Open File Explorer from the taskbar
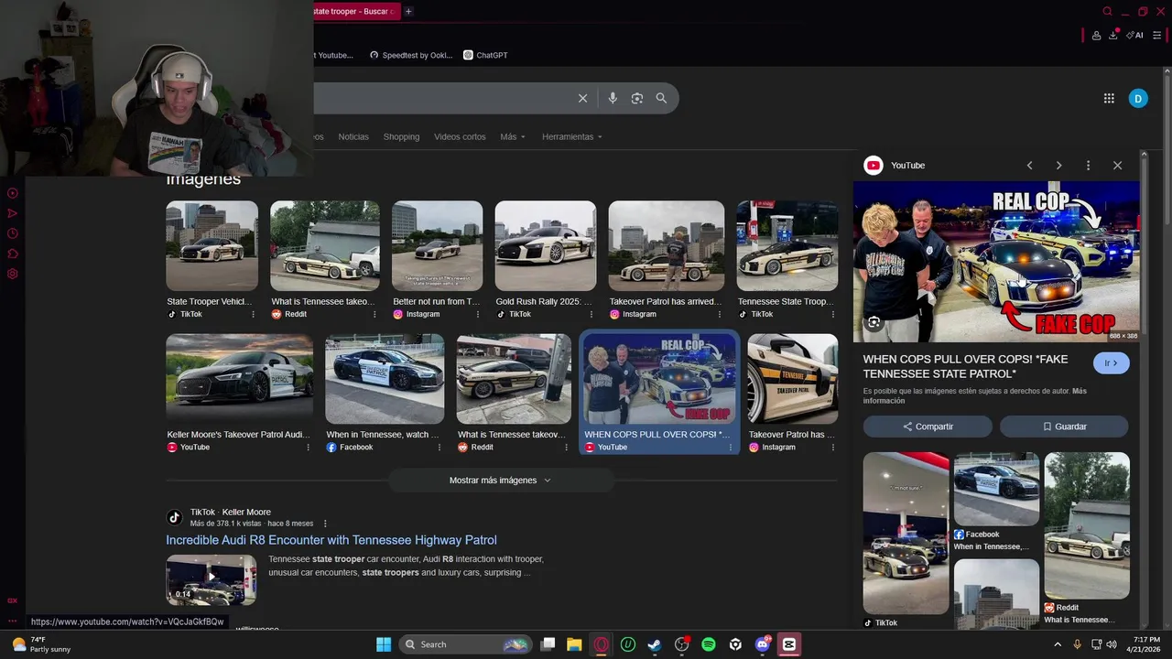Screen dimensions: 1172x659 click(x=574, y=644)
